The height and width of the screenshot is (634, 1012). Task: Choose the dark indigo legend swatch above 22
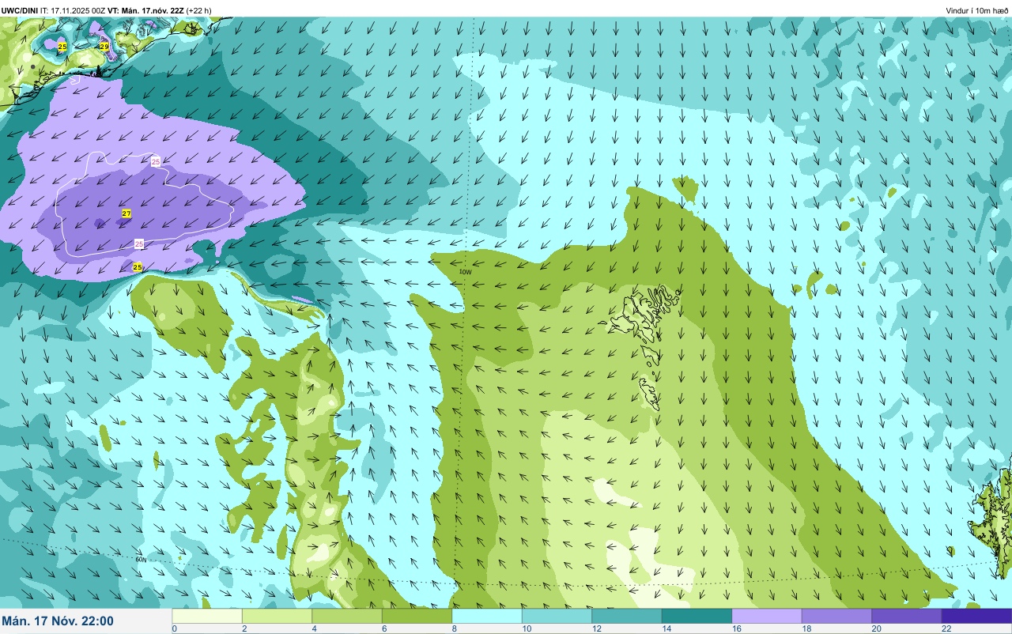click(x=976, y=616)
